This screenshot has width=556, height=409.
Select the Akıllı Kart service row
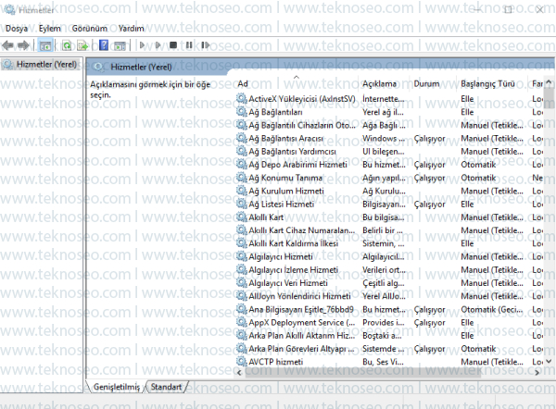tap(266, 217)
